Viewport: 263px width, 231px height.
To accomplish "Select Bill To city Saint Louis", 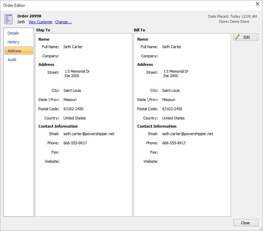I will point(171,90).
